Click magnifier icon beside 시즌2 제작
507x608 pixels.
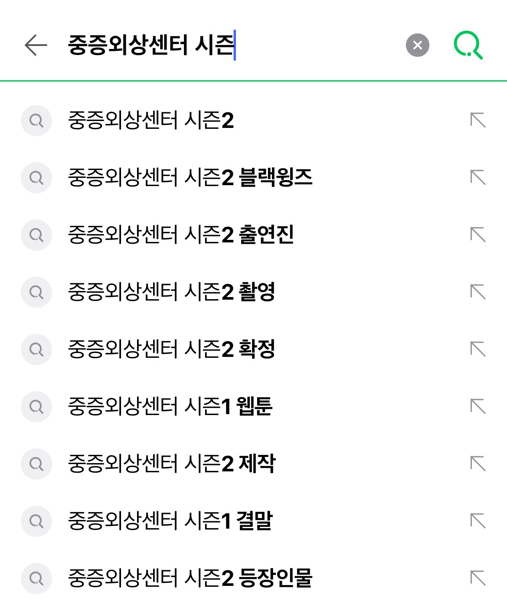[x=36, y=464]
